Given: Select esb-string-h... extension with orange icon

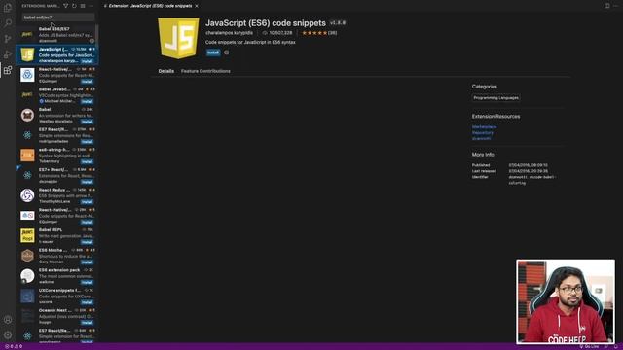Looking at the screenshot, I should (56, 156).
